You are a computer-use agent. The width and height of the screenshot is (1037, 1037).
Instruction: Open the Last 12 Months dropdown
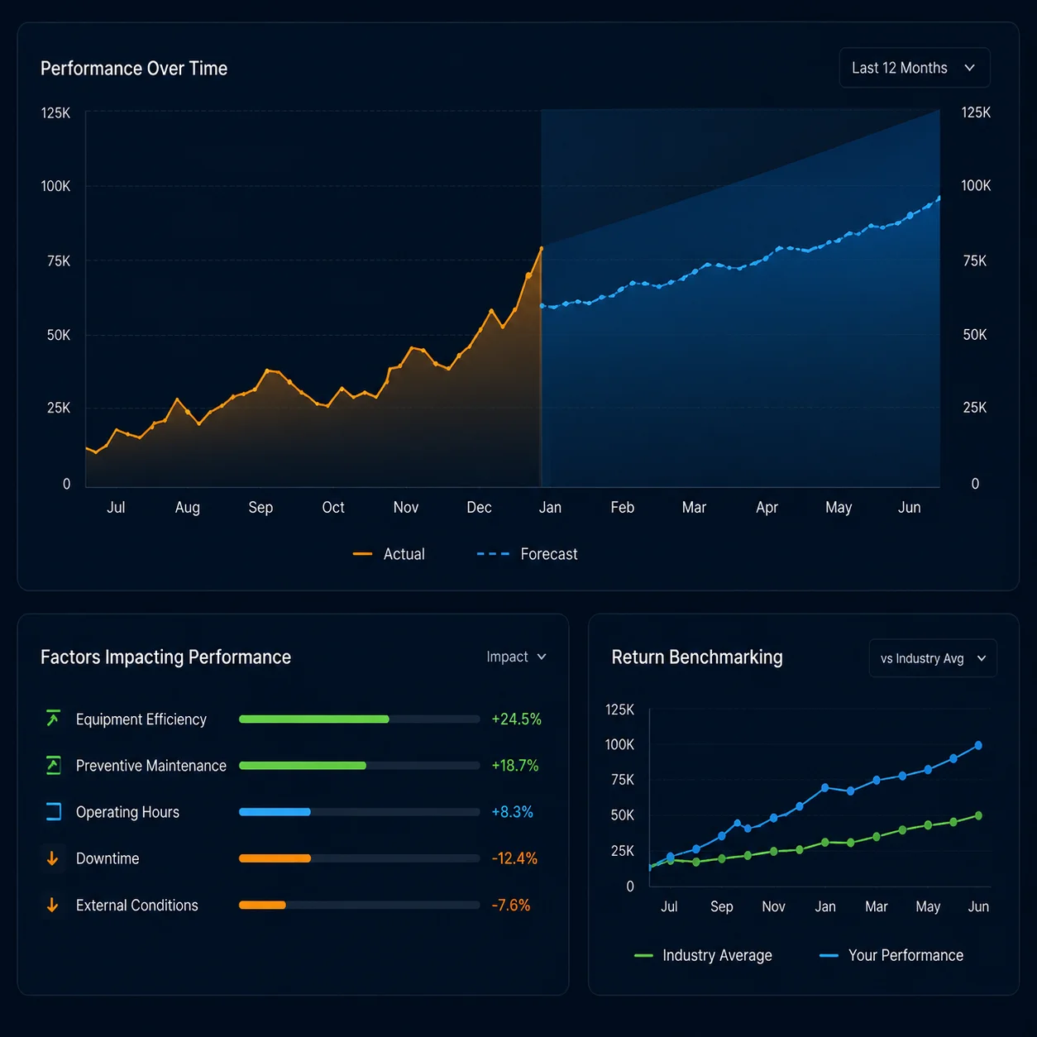pos(915,68)
